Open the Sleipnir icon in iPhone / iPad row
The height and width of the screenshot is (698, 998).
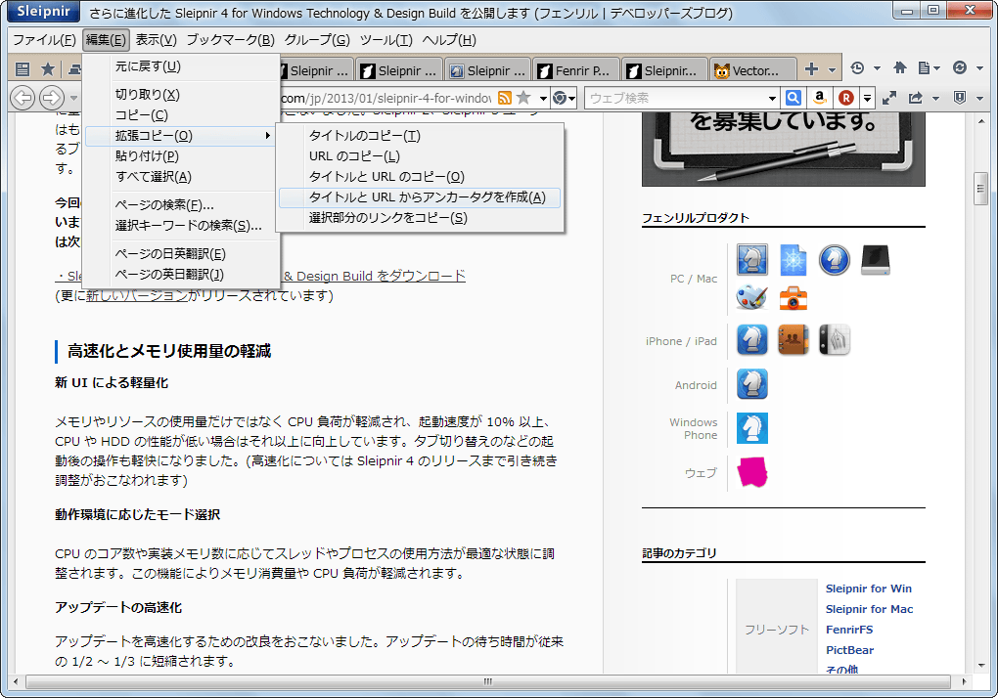[752, 339]
